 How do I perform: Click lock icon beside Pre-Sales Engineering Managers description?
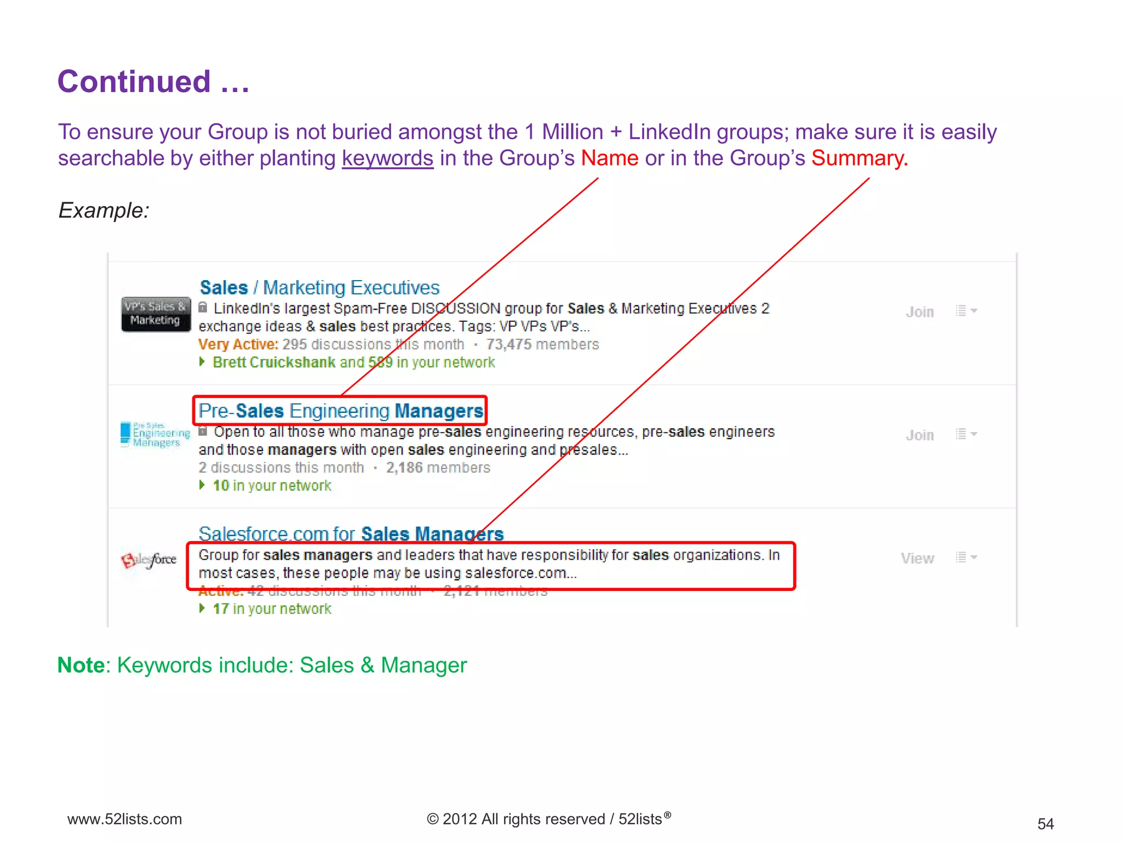point(203,431)
